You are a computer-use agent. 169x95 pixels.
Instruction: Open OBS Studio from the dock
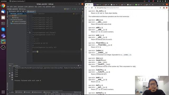click(x=3, y=47)
